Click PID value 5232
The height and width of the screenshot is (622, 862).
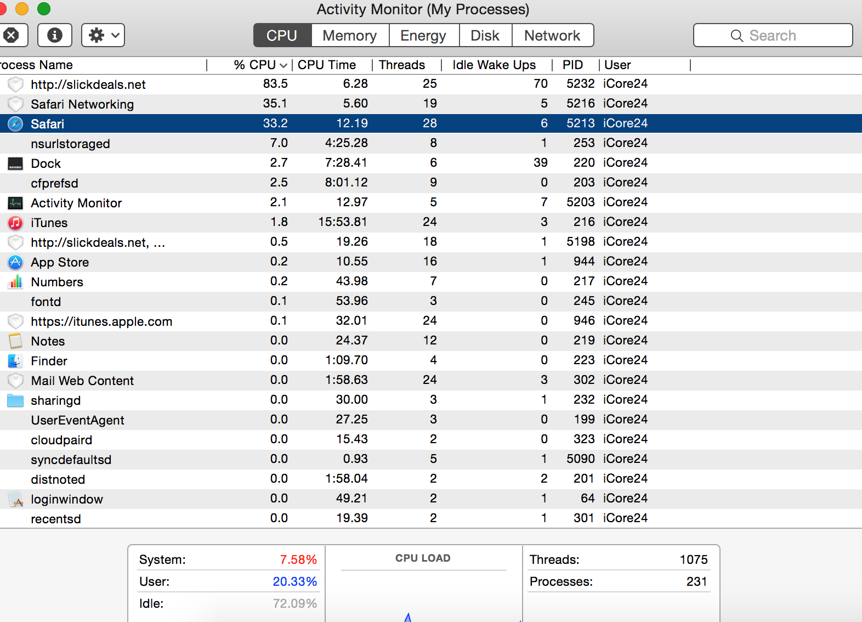coord(581,84)
